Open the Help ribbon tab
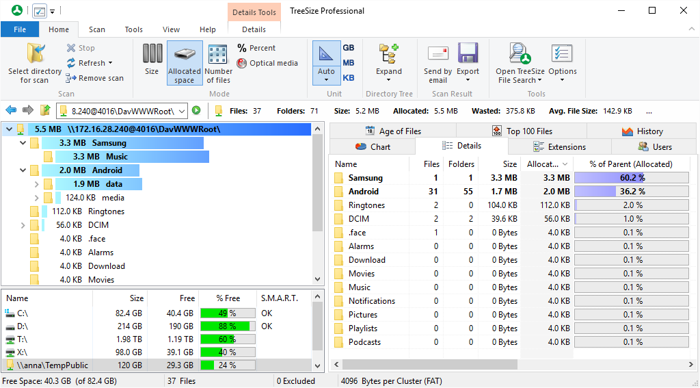700x388 pixels. 208,29
